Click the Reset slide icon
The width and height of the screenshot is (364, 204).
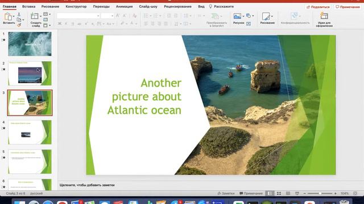pos(45,20)
